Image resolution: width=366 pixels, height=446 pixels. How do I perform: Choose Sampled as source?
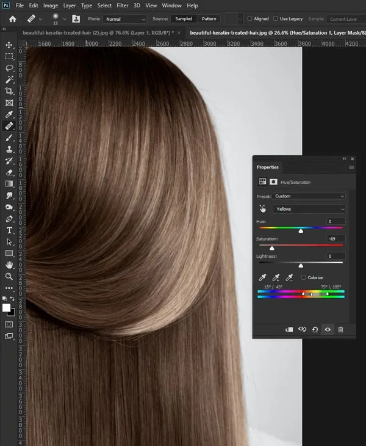tap(184, 19)
